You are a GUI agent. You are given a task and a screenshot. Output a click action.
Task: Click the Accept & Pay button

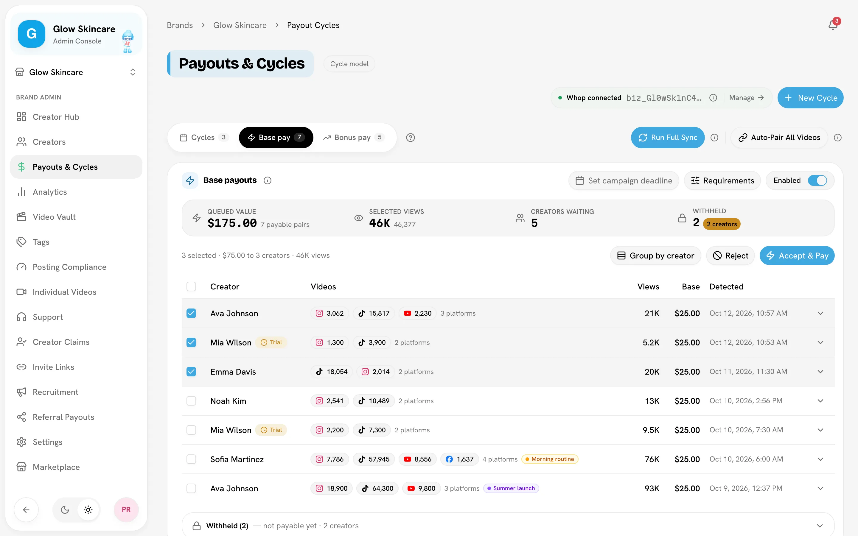click(x=797, y=255)
